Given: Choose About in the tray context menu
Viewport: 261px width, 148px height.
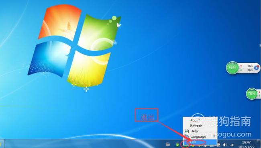Looking at the screenshot, I should [200, 120].
